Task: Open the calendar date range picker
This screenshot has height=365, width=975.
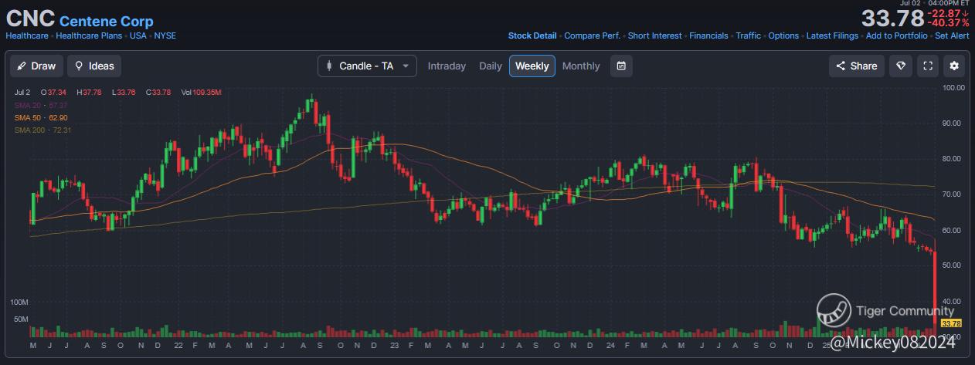Action: click(621, 66)
